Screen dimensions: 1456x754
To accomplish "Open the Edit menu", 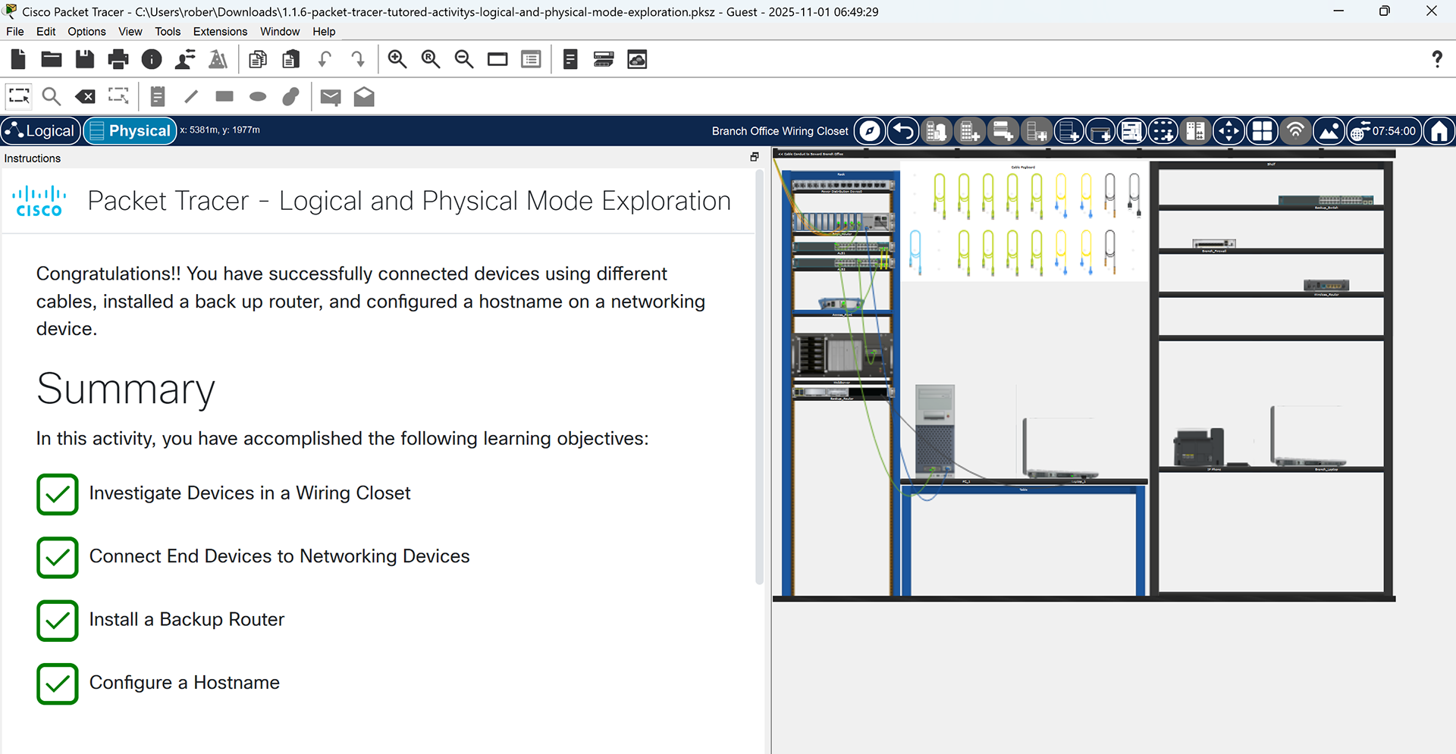I will point(46,31).
